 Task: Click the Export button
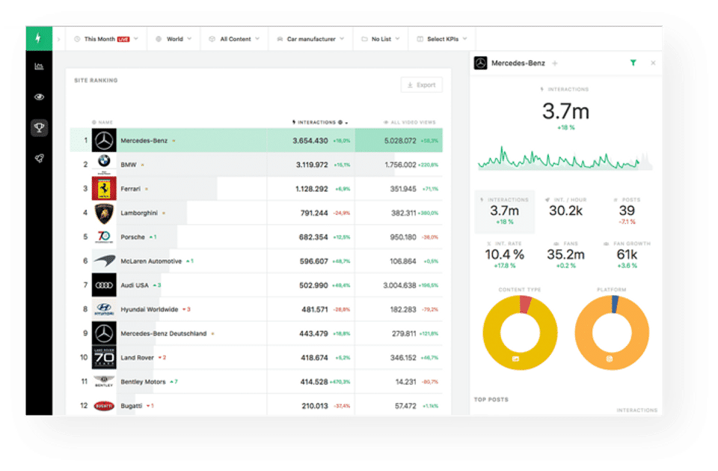pyautogui.click(x=422, y=85)
